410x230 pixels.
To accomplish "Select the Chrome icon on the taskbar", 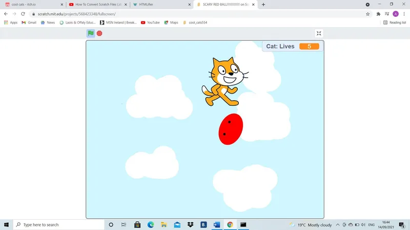I will point(230,225).
